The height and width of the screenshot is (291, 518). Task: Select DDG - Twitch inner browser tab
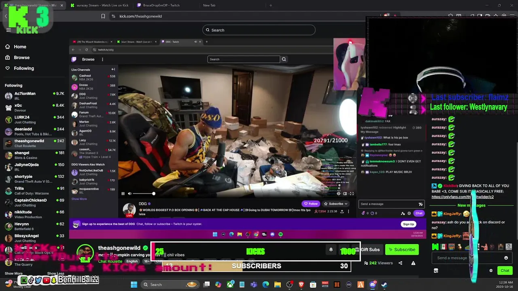(180, 42)
